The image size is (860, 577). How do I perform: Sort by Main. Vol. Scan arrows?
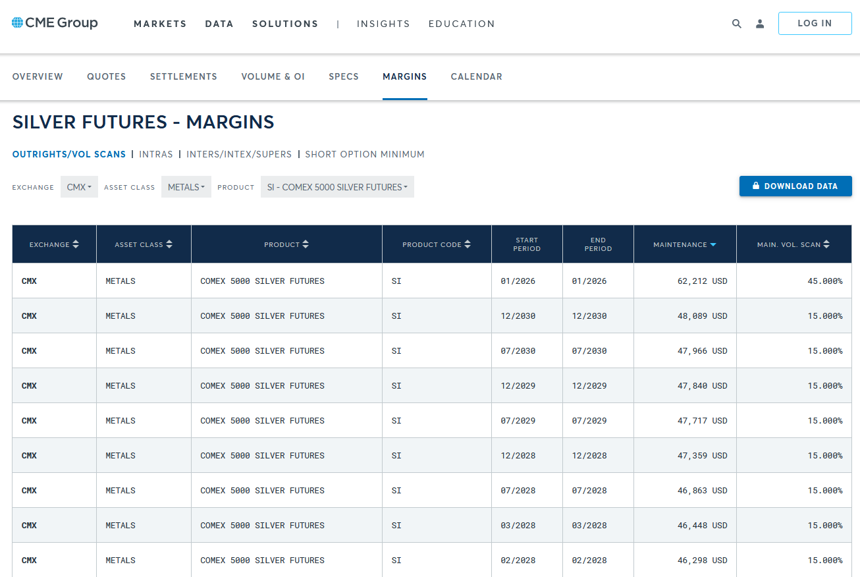coord(826,244)
